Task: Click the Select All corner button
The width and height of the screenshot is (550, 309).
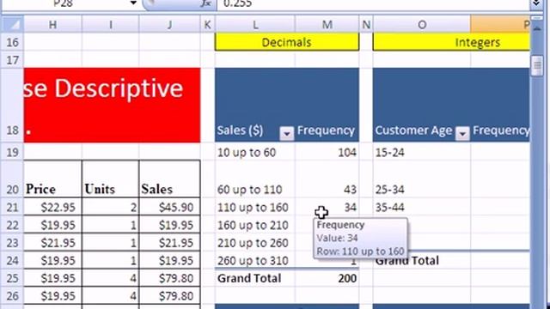Action: [x=13, y=25]
